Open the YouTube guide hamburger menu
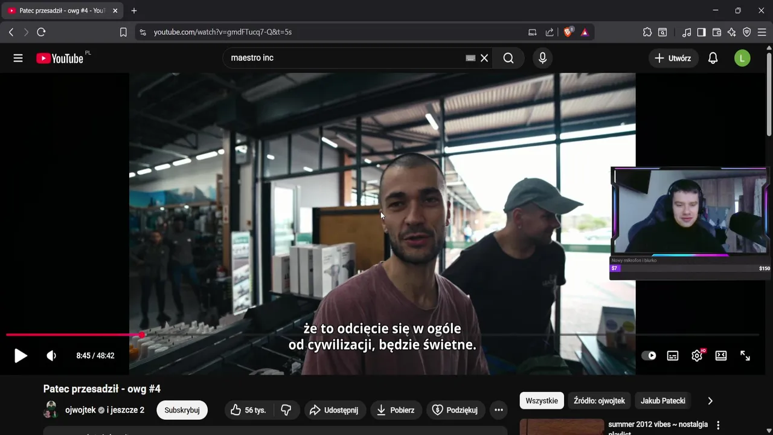773x435 pixels. click(18, 58)
